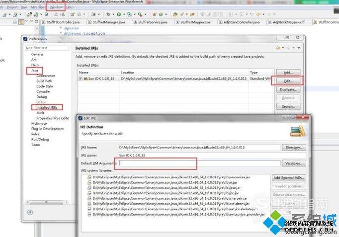The height and width of the screenshot is (237, 339).
Task: Click the External Tools run icon
Action: tap(140, 14)
